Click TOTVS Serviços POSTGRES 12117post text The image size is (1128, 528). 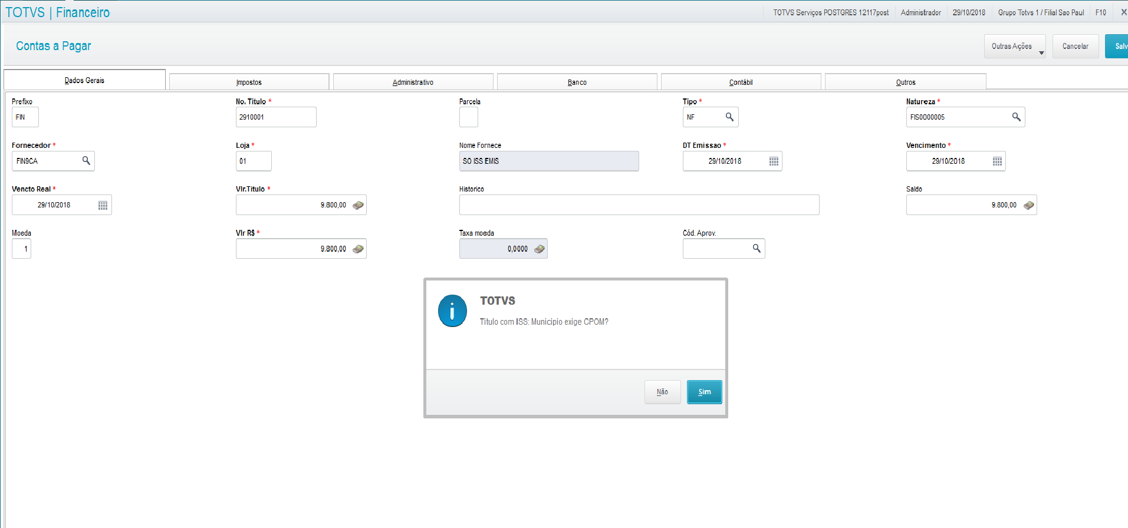(x=831, y=12)
